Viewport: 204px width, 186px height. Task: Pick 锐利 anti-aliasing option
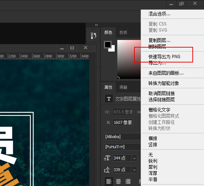pyautogui.click(x=153, y=161)
